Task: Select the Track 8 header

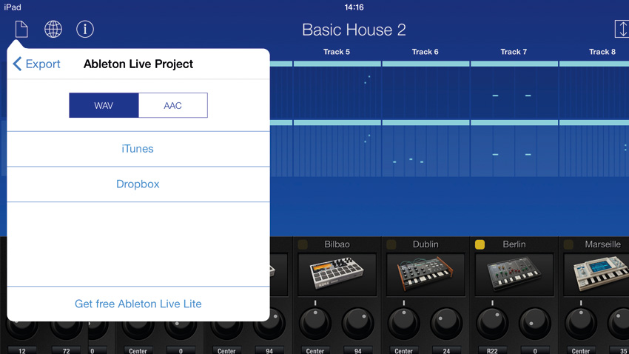Action: pyautogui.click(x=602, y=52)
